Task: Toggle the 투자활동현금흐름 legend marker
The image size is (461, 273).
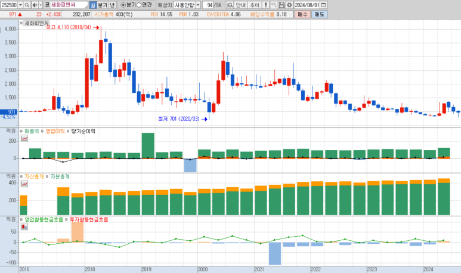Action: coord(66,219)
